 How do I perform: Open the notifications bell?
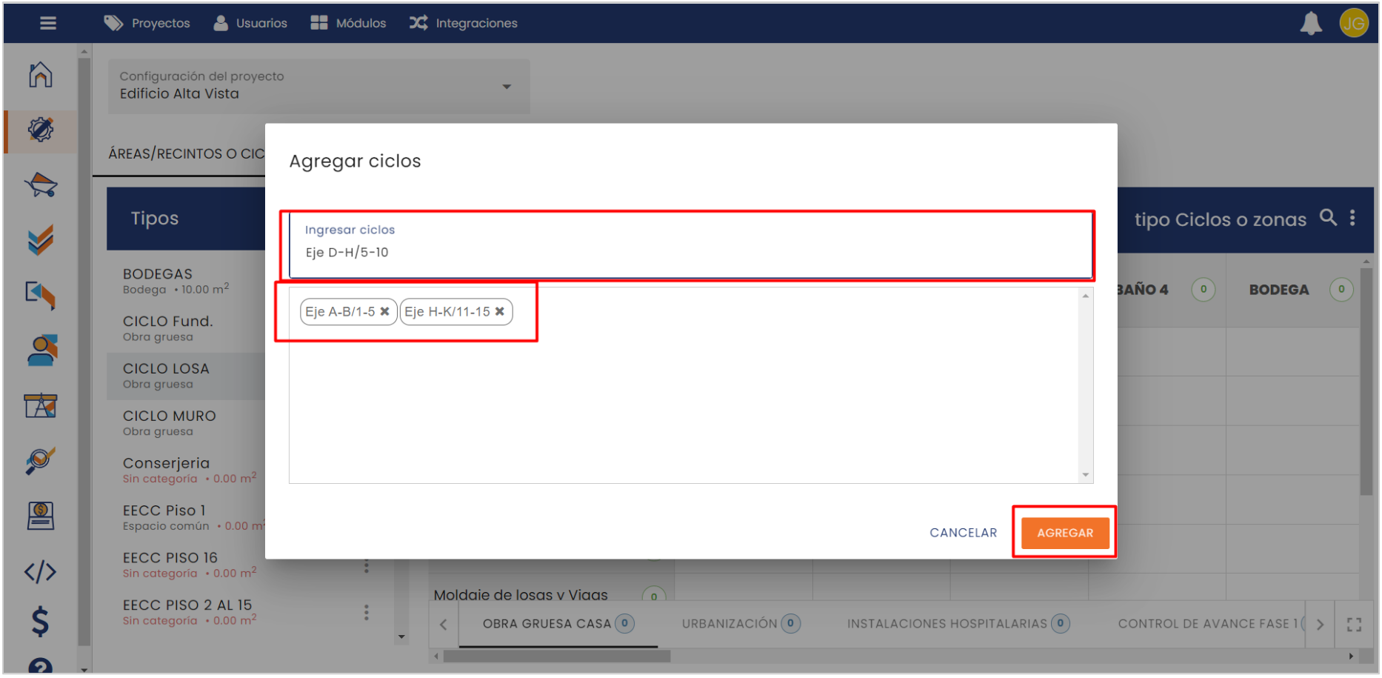click(x=1311, y=24)
